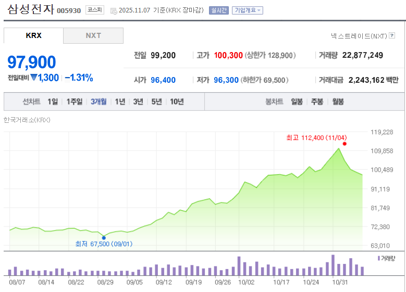This screenshot has height=292, width=406.
Task: Select the 3년 line chart period
Action: tap(138, 101)
